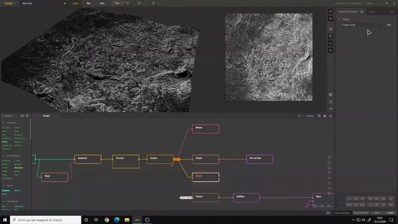Image resolution: width=398 pixels, height=224 pixels.
Task: Click the white-outlined selected node below Details
Action: click(x=206, y=177)
